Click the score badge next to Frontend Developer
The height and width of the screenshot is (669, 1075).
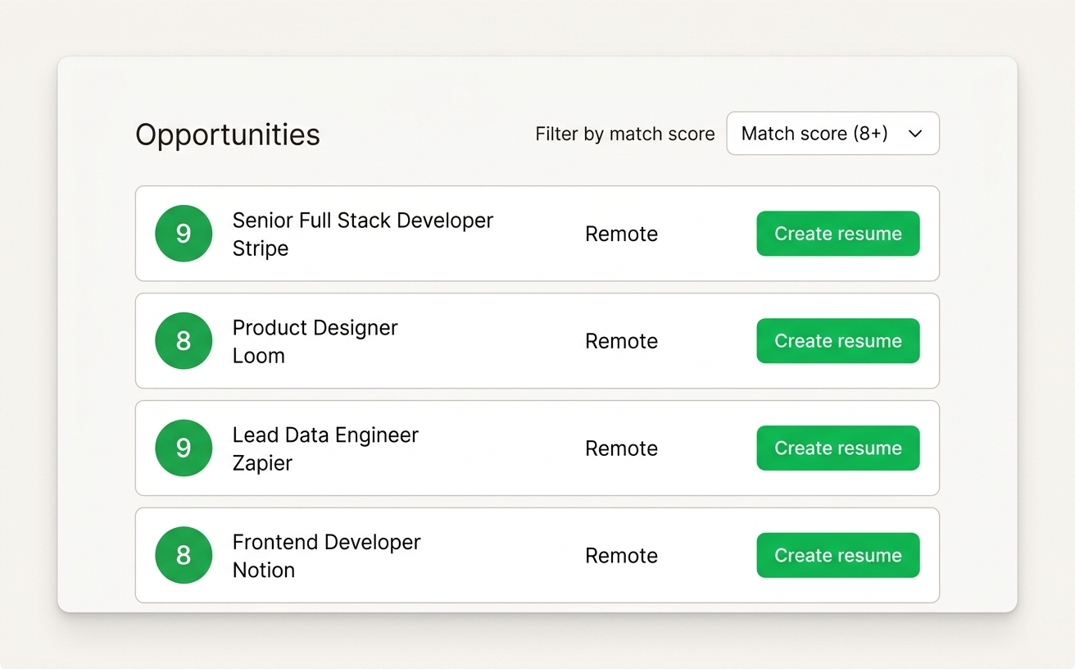(184, 555)
